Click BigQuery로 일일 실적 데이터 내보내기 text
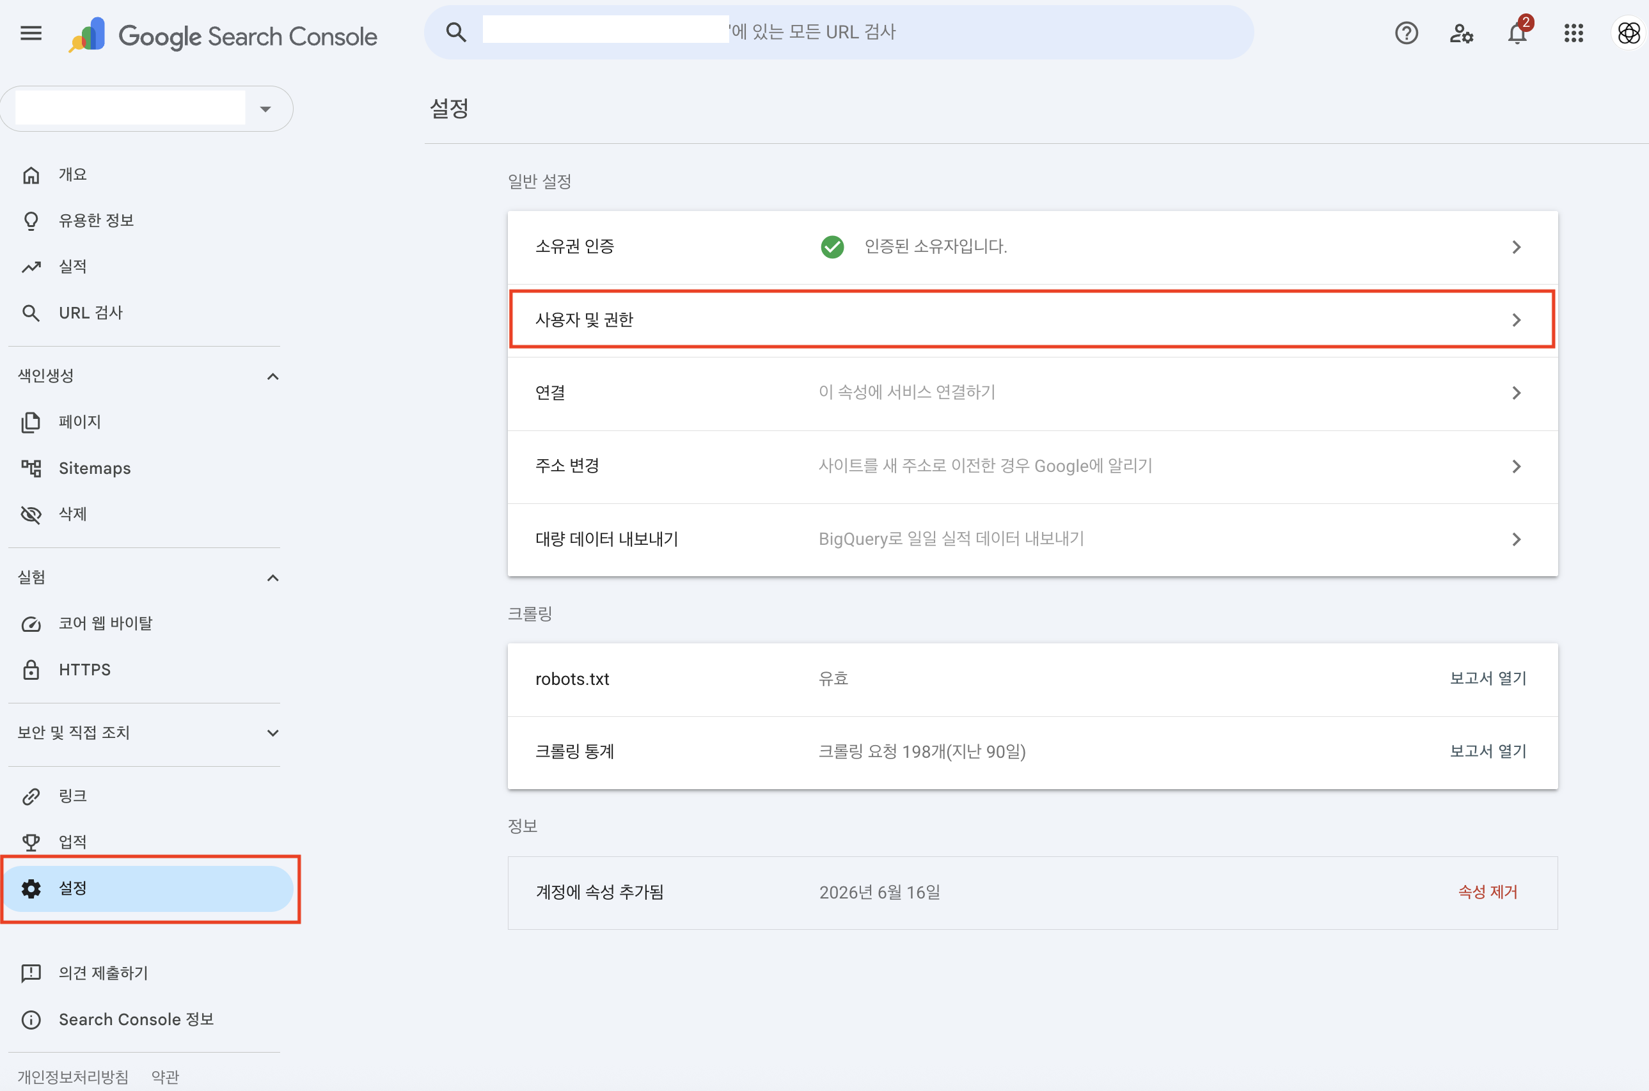The image size is (1649, 1091). 951,538
